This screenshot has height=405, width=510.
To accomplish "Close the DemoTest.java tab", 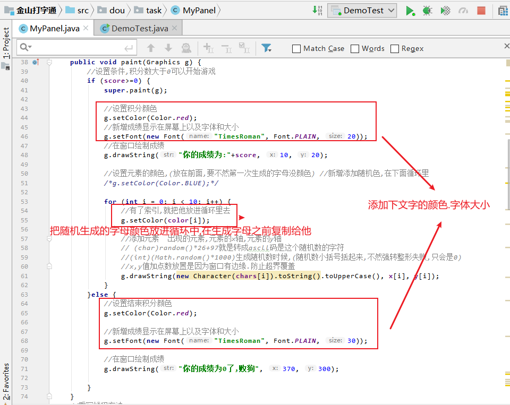I will [x=174, y=28].
